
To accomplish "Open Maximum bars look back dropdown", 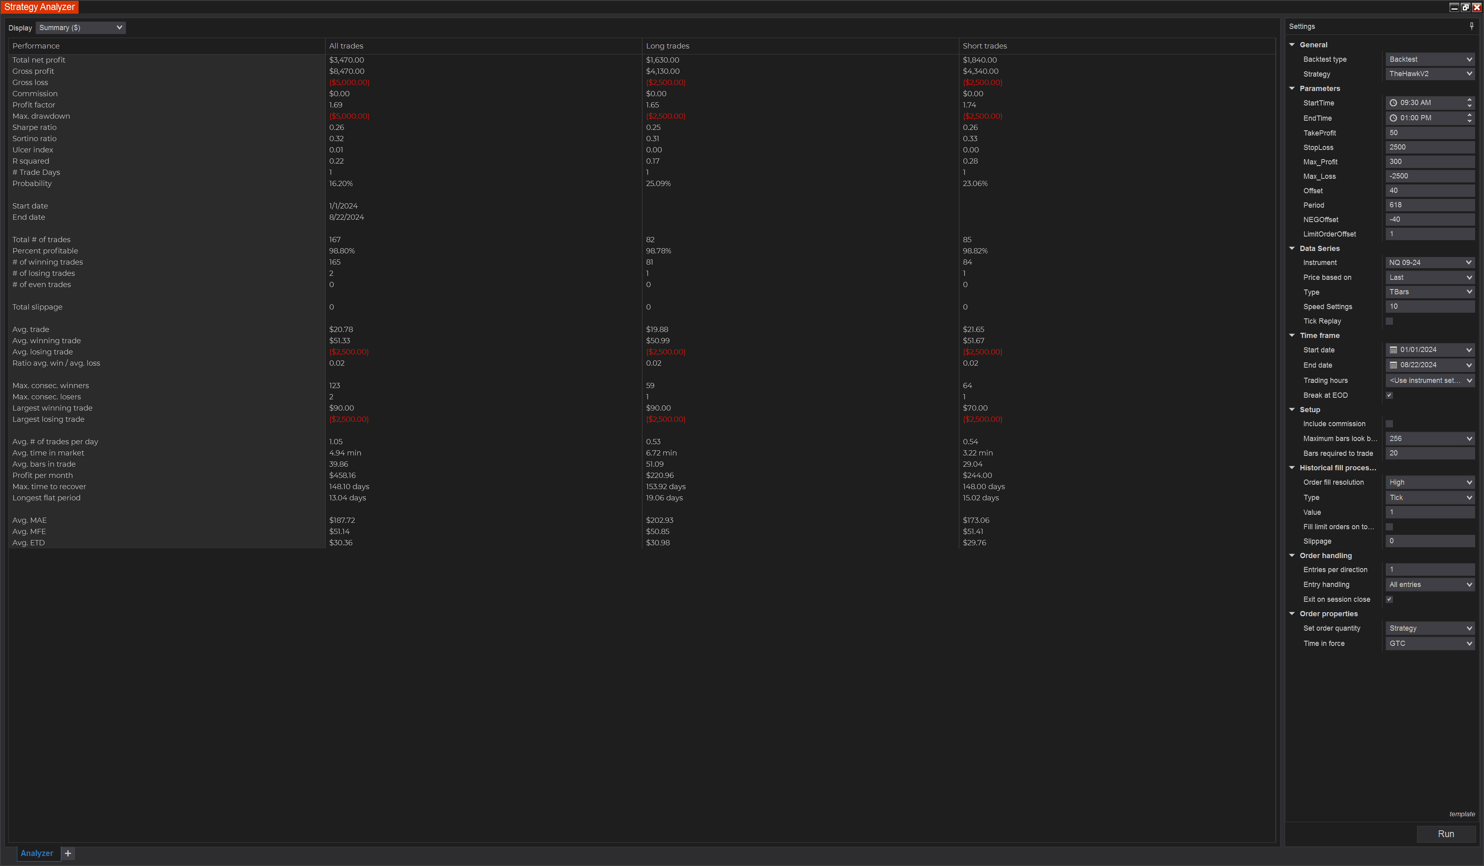I will click(x=1430, y=439).
